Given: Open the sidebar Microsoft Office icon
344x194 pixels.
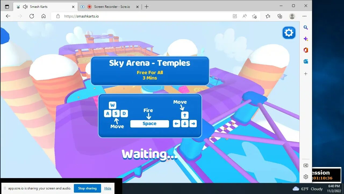Looking at the screenshot, I should (306, 50).
